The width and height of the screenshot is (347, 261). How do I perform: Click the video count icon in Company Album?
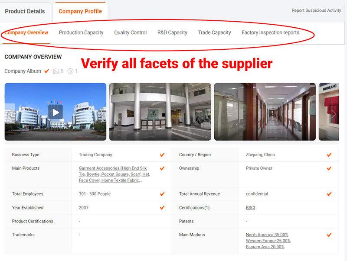pos(70,71)
